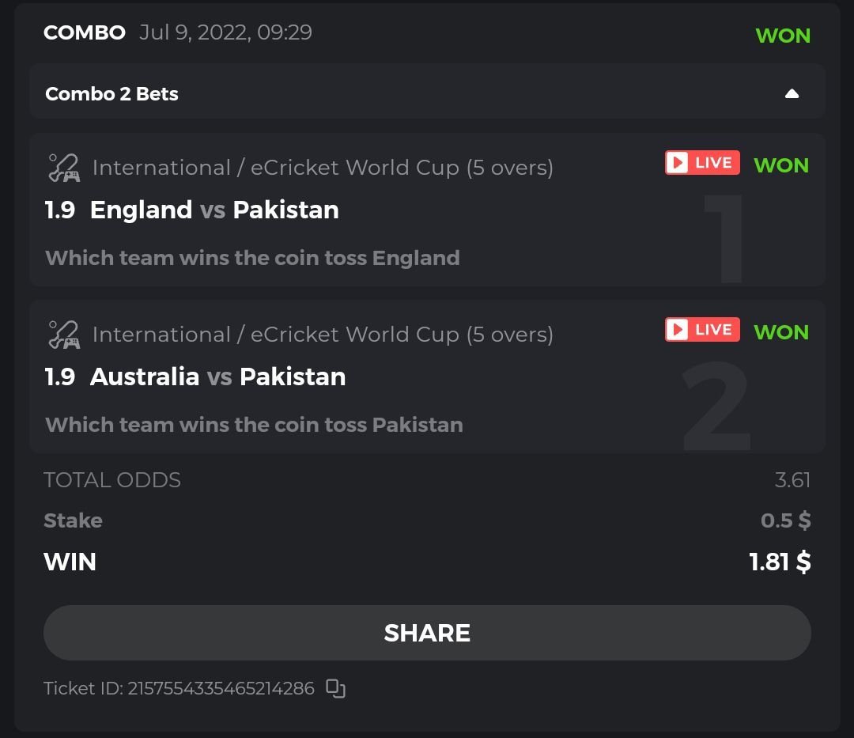Image resolution: width=854 pixels, height=738 pixels.
Task: Click coin toss England selection text
Action: point(252,258)
